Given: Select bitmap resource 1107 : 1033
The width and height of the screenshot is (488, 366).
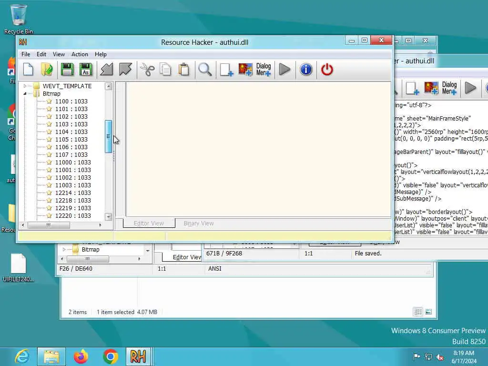Looking at the screenshot, I should click(71, 155).
